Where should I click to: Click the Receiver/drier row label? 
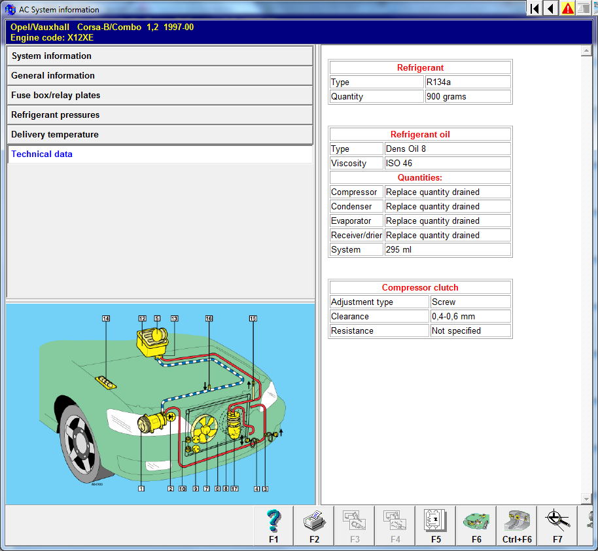356,235
